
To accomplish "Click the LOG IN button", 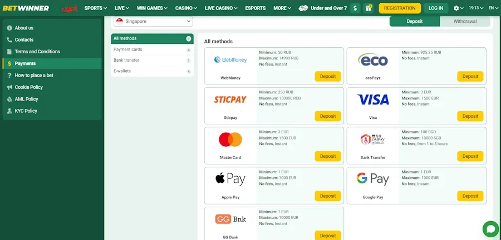I will [x=436, y=8].
